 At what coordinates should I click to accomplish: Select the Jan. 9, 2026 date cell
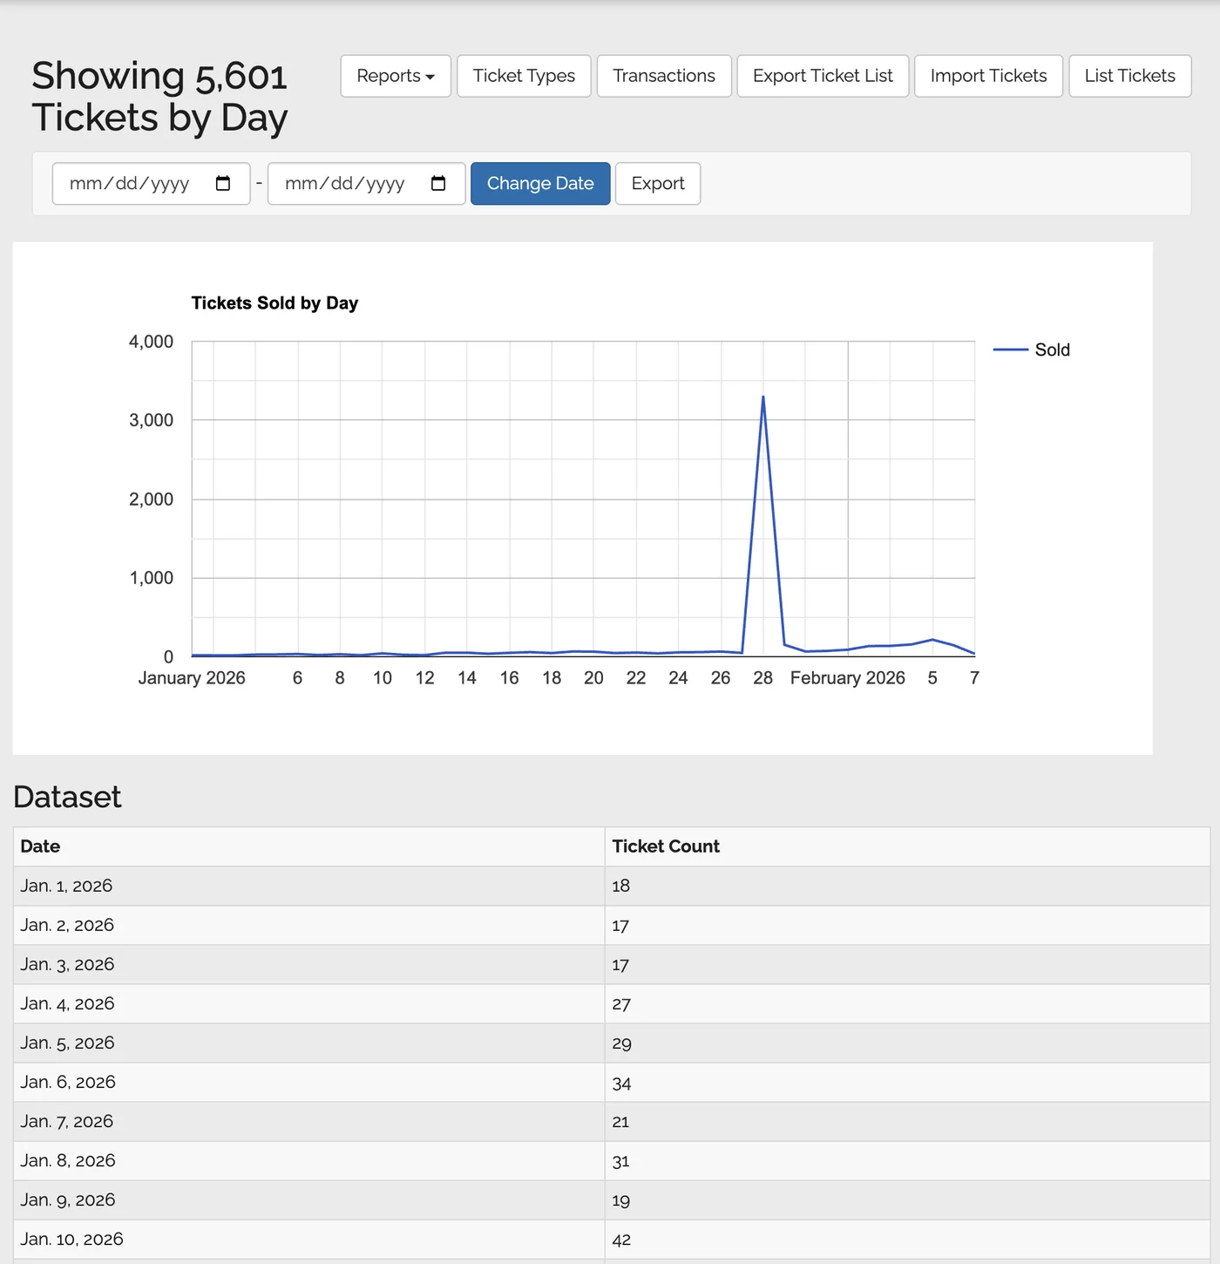[308, 1199]
